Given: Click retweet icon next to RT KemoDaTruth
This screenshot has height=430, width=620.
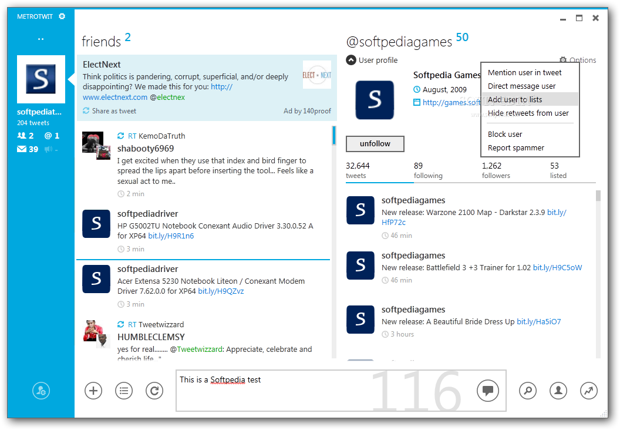Looking at the screenshot, I should tap(120, 136).
